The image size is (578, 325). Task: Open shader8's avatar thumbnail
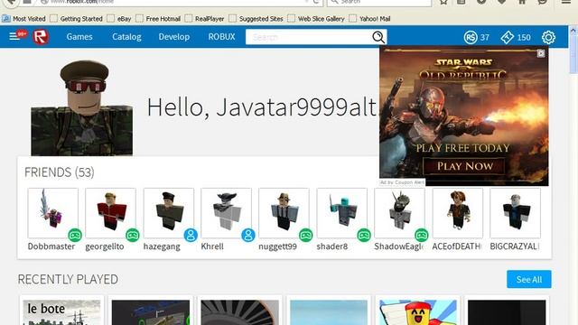pos(341,213)
